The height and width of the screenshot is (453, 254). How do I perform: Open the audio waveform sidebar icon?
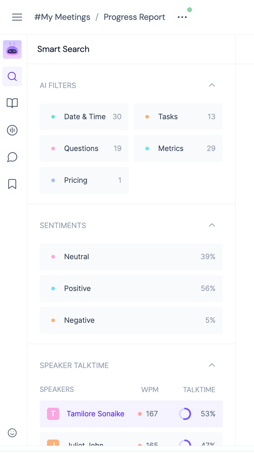click(12, 131)
